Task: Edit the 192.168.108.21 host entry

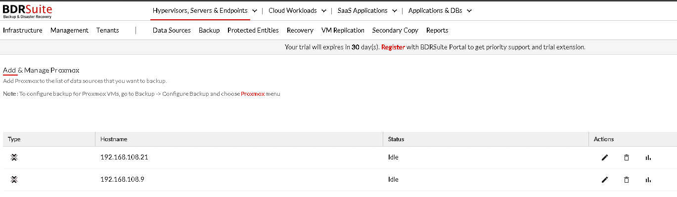Action: (x=605, y=158)
